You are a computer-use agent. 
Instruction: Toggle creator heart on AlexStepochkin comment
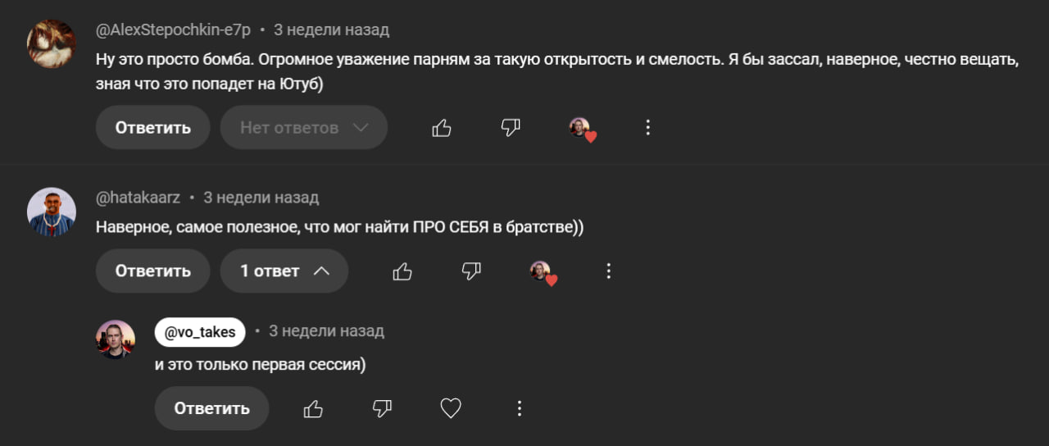click(582, 130)
